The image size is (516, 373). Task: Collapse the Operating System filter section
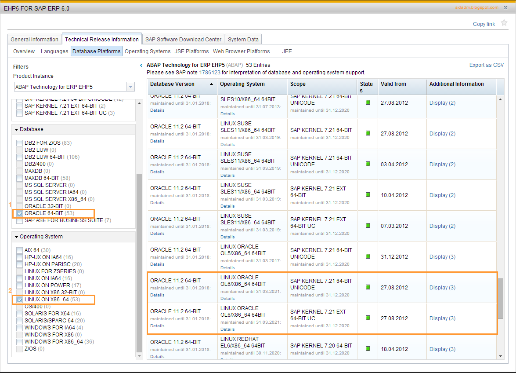click(x=16, y=237)
